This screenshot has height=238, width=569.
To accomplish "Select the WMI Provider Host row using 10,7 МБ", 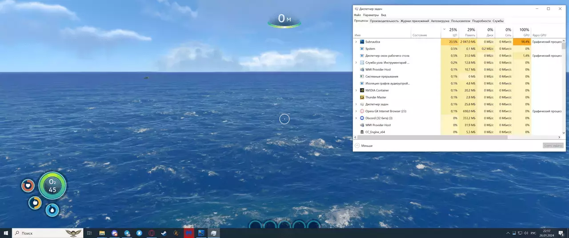I will 457,70.
